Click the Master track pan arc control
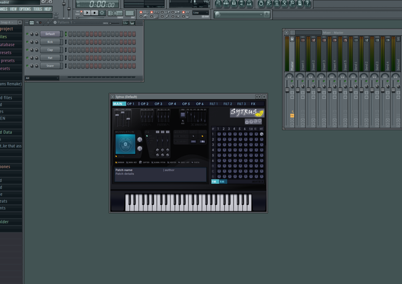The image size is (402, 284). click(x=290, y=76)
